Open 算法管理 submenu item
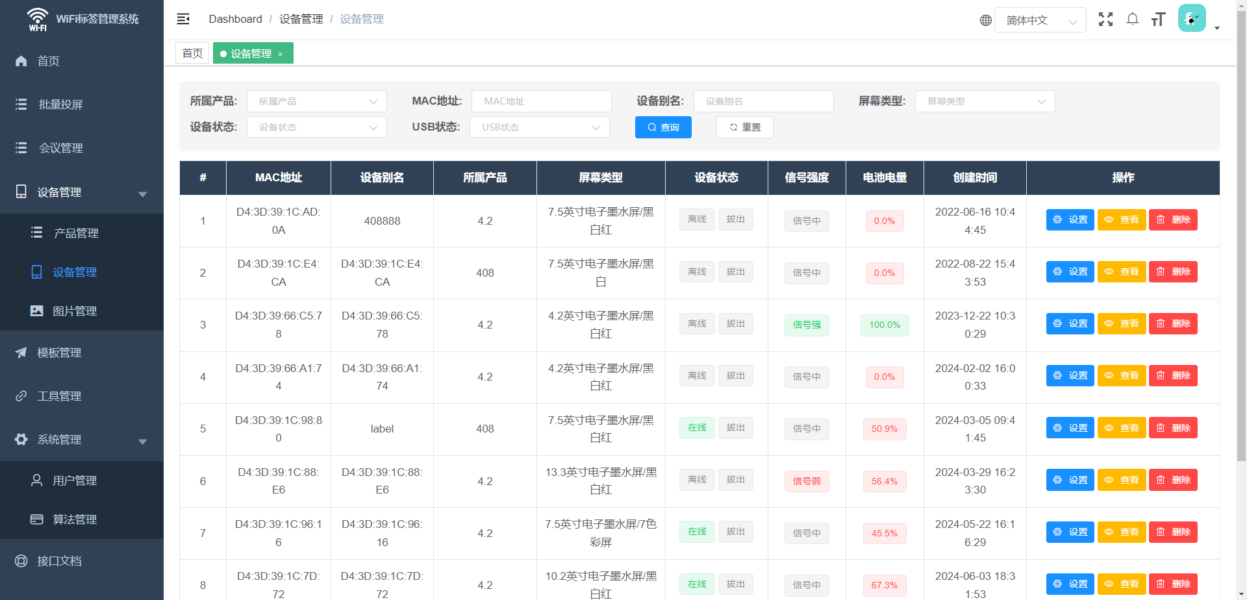 [x=82, y=519]
